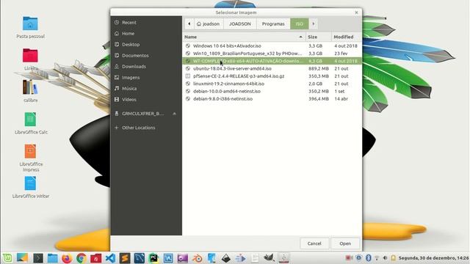Viewport: 470px width, 264px height.
Task: Advance path bar with the right arrow
Action: (314, 23)
